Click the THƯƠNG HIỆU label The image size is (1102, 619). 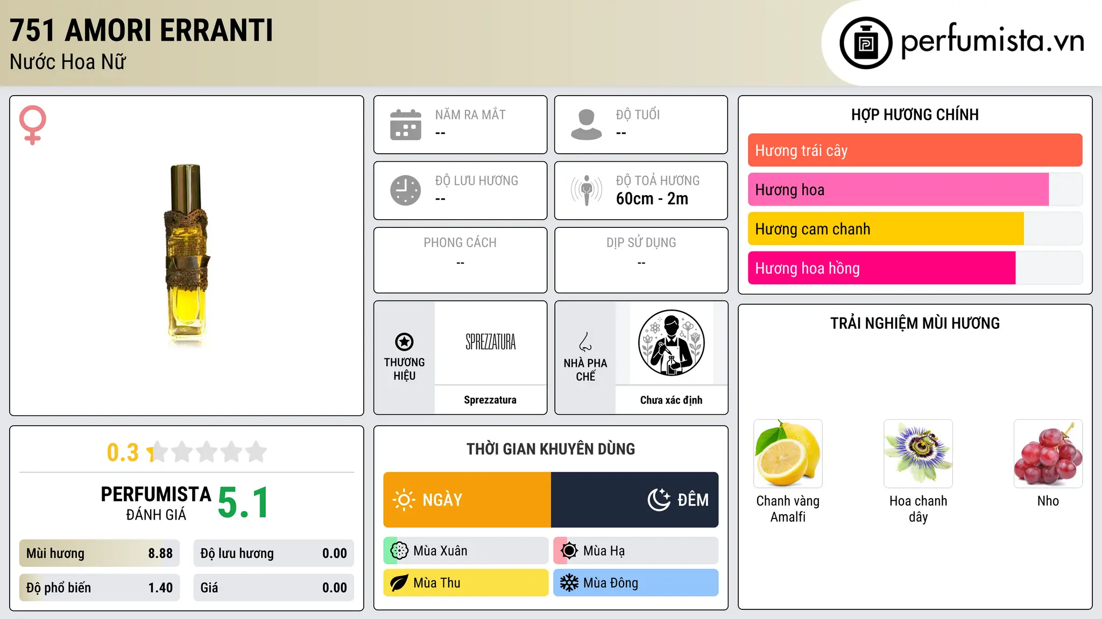[x=404, y=369]
